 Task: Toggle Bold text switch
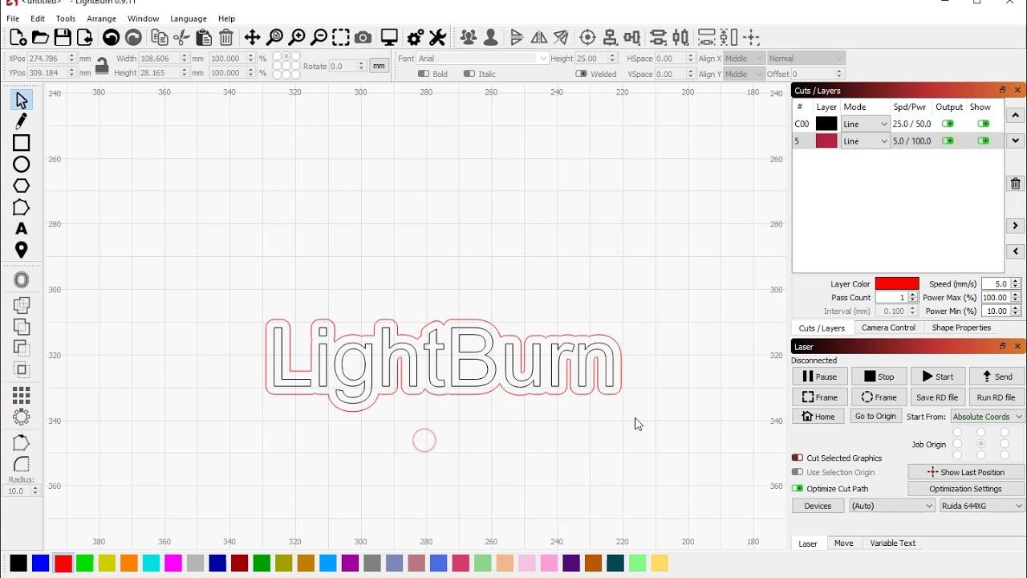(x=424, y=74)
